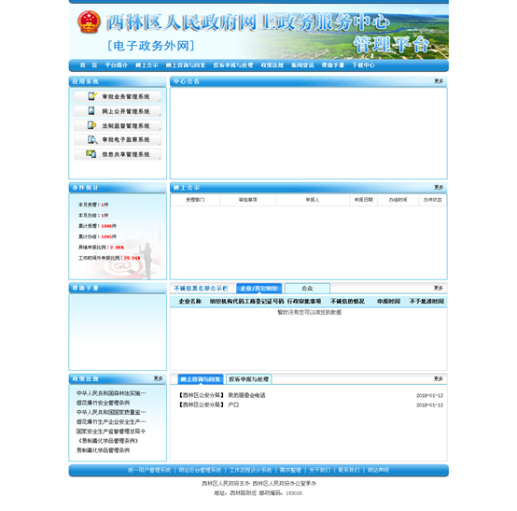Image resolution: width=517 pixels, height=511 pixels.
Task: Select the 法制监督管理系统 icon
Action: pos(91,125)
